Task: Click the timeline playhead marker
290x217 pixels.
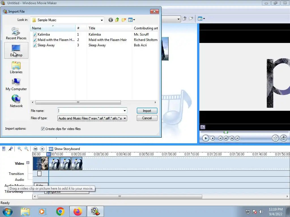Action: (x=49, y=154)
